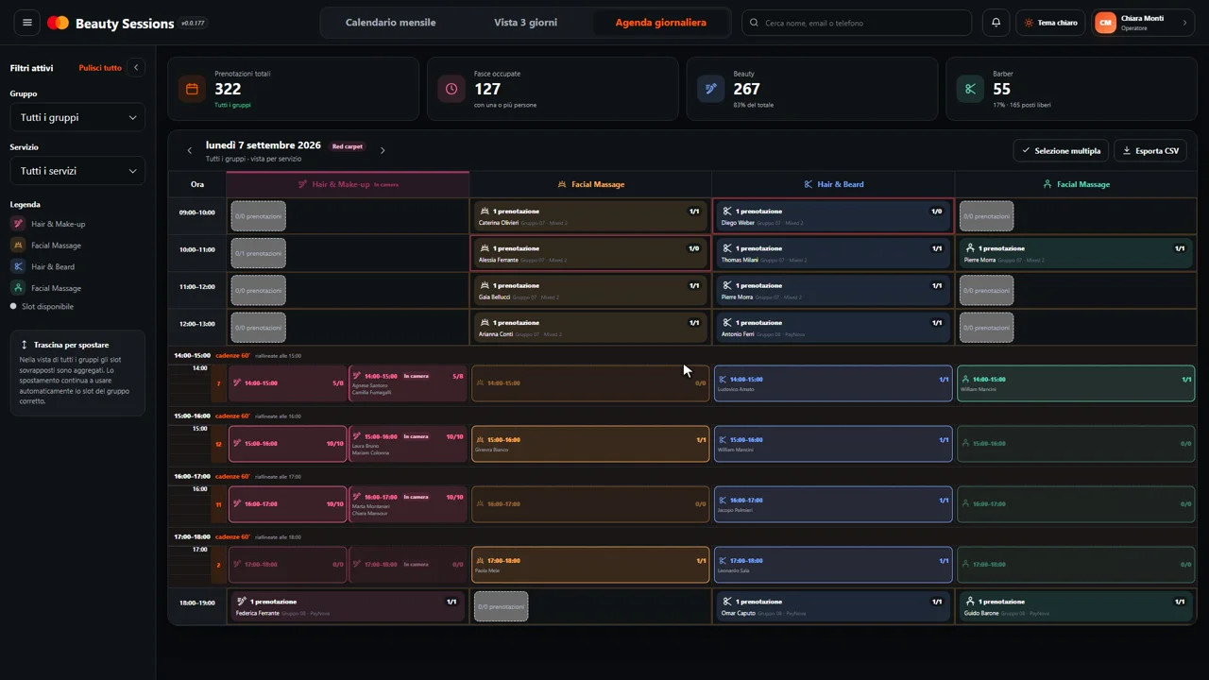Click the orange Facial Massage legend icon

[18, 246]
